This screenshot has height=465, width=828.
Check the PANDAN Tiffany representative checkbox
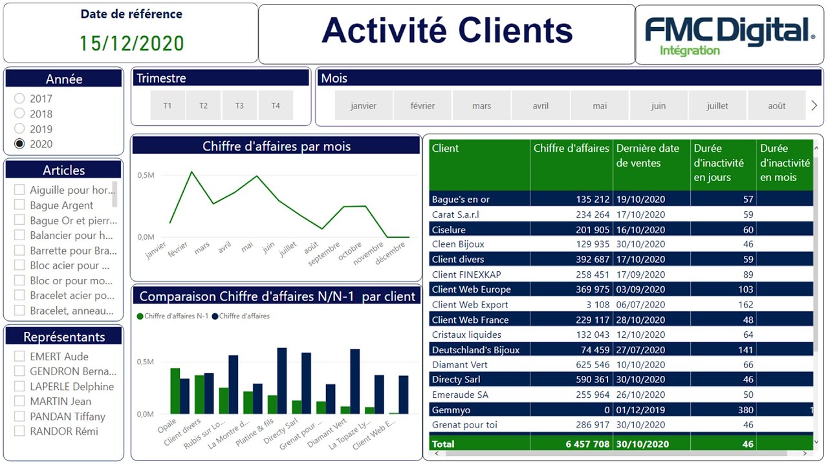(x=19, y=417)
